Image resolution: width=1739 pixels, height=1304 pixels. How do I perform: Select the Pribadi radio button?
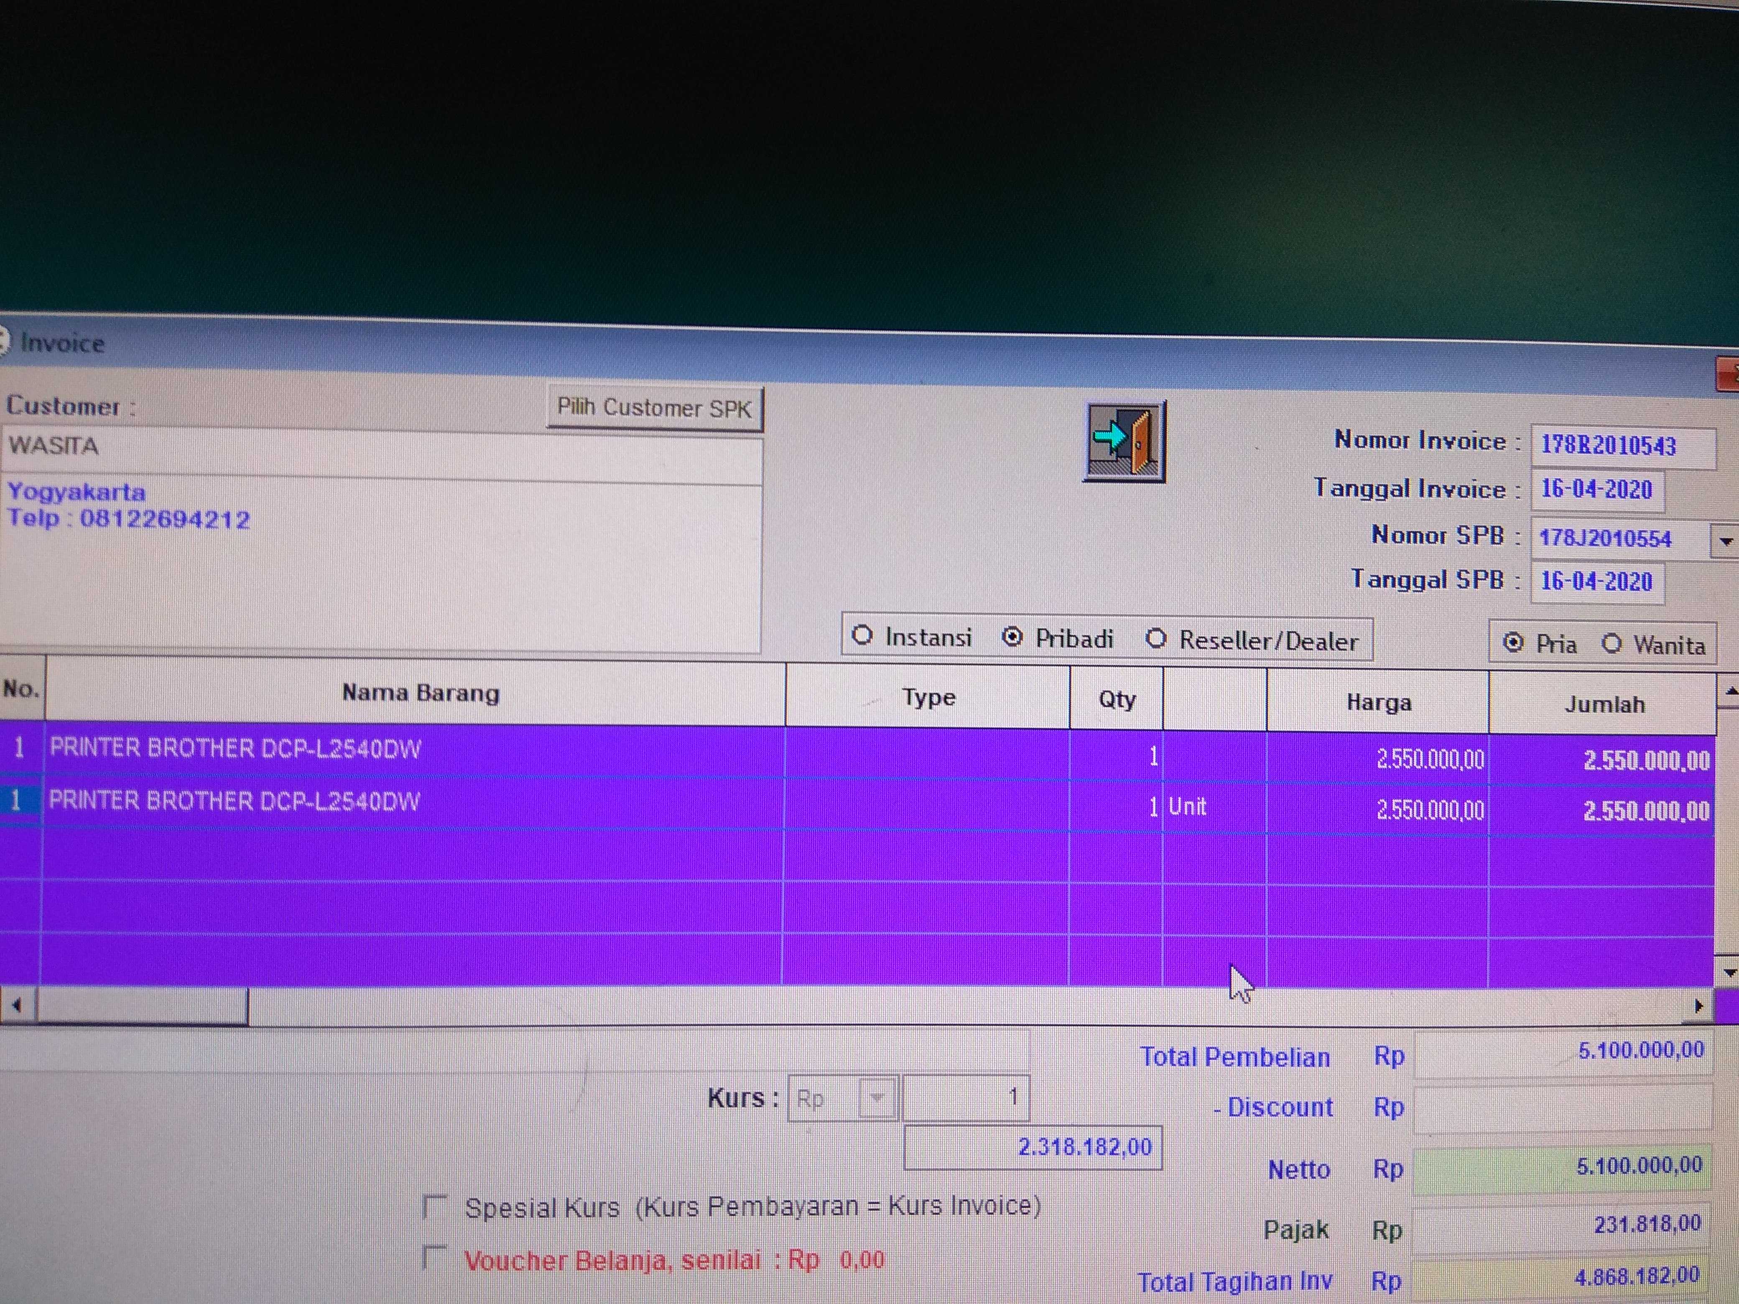pos(1012,637)
